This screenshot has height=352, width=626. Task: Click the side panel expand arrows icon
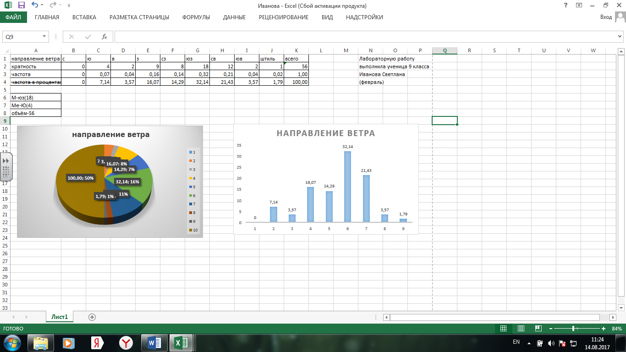tap(6, 161)
